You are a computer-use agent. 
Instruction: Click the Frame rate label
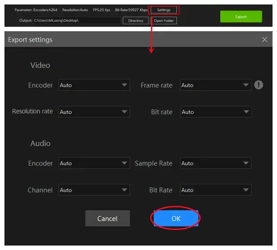(x=156, y=85)
